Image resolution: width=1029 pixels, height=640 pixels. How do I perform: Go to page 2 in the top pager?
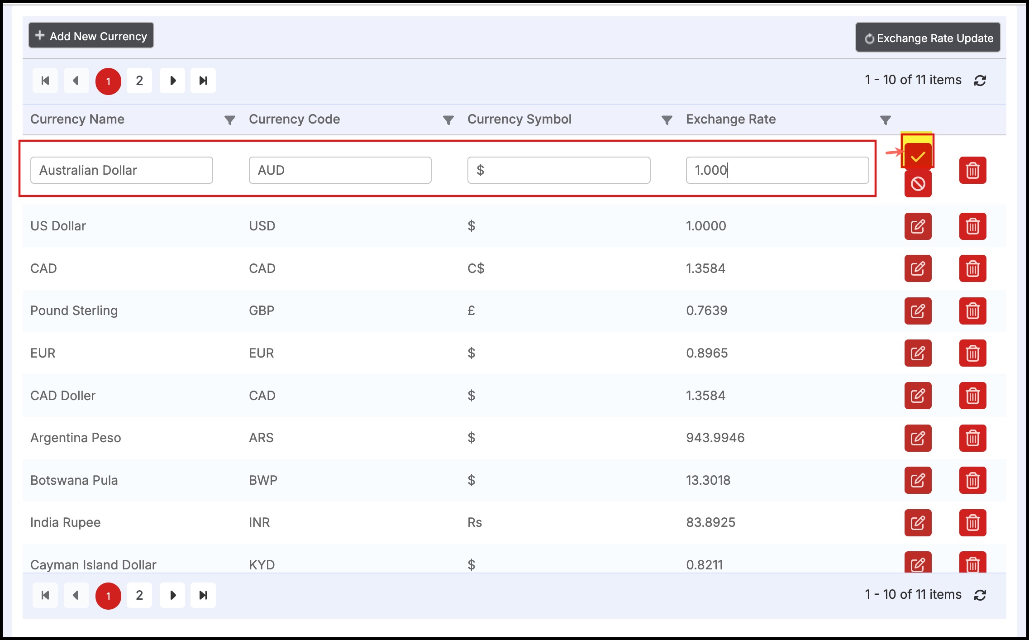point(139,81)
